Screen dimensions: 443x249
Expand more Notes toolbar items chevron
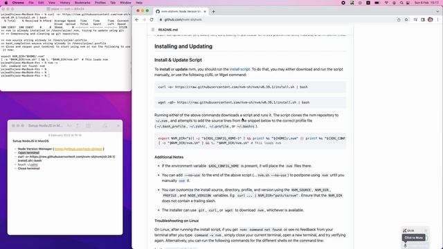pos(118,126)
